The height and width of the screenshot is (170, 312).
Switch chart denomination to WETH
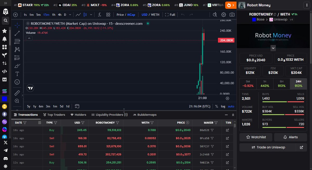[x=155, y=15]
